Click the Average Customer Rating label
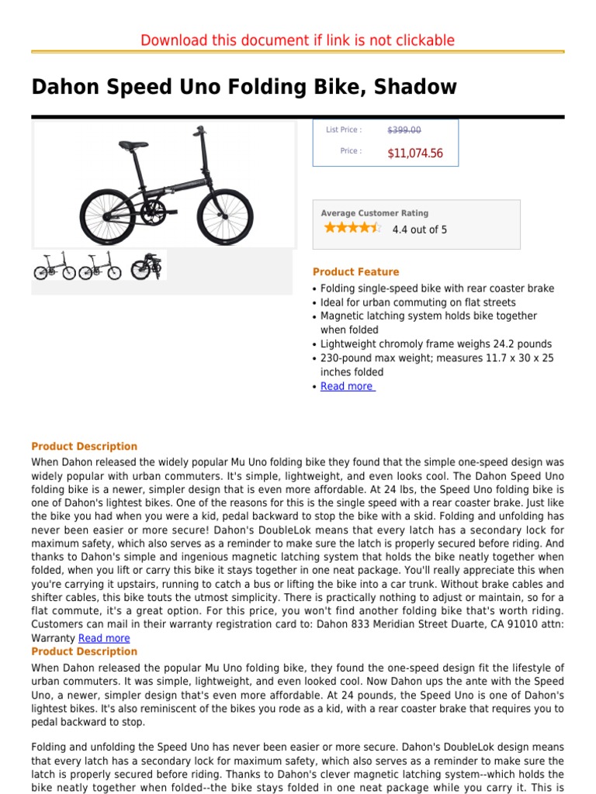The height and width of the screenshot is (794, 596). point(374,213)
